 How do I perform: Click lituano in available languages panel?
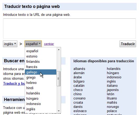(112, 98)
